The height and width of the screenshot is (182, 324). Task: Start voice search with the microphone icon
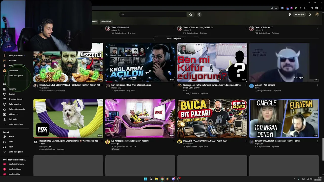pyautogui.click(x=199, y=15)
